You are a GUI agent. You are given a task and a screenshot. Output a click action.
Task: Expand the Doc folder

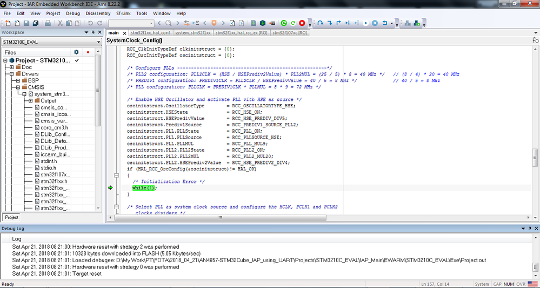coord(11,67)
